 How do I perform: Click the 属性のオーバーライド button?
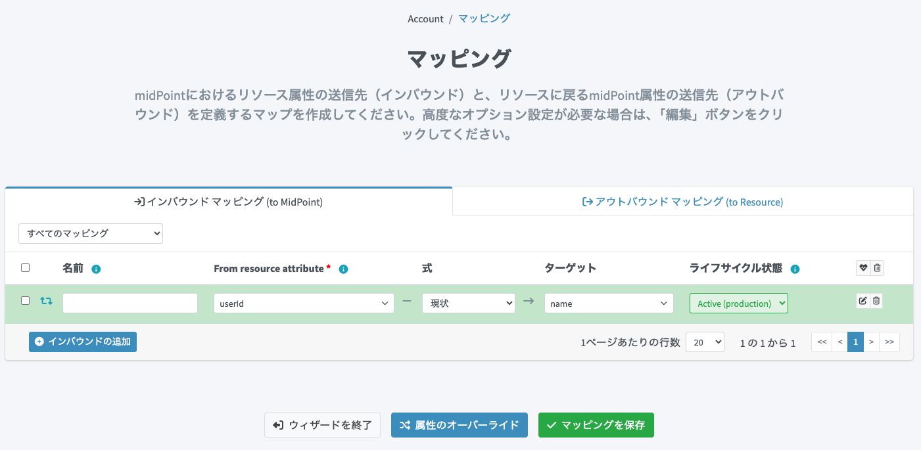coord(460,425)
